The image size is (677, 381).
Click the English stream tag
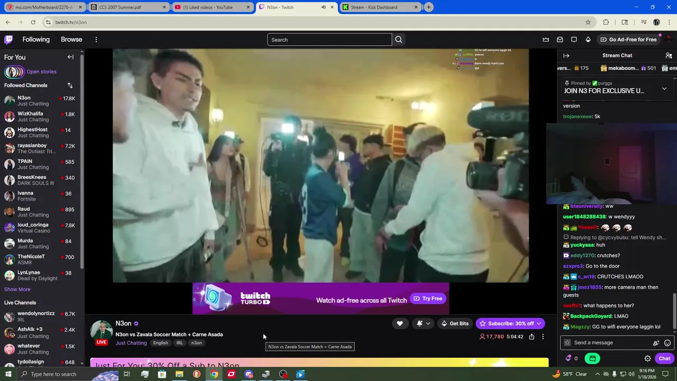(x=160, y=343)
